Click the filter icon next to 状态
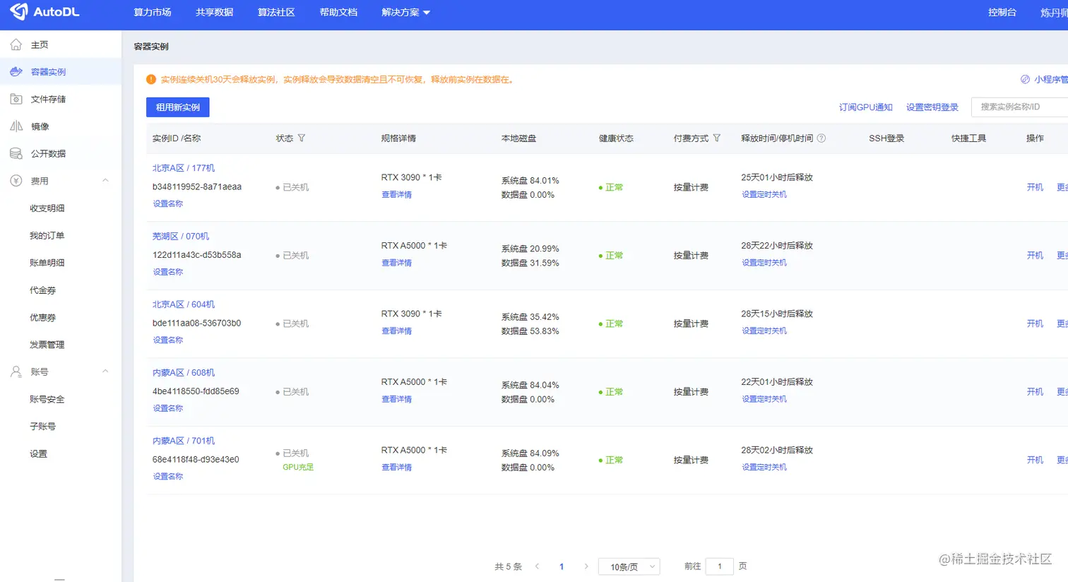The image size is (1068, 582). click(302, 138)
